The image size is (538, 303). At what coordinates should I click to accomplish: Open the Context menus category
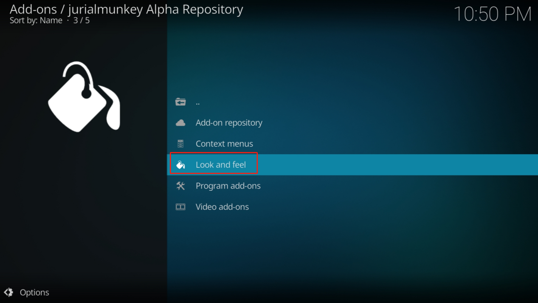(x=224, y=144)
